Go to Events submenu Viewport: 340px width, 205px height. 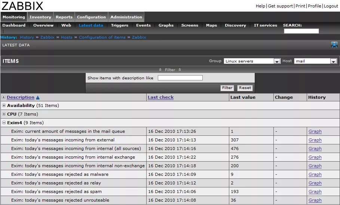pyautogui.click(x=143, y=25)
